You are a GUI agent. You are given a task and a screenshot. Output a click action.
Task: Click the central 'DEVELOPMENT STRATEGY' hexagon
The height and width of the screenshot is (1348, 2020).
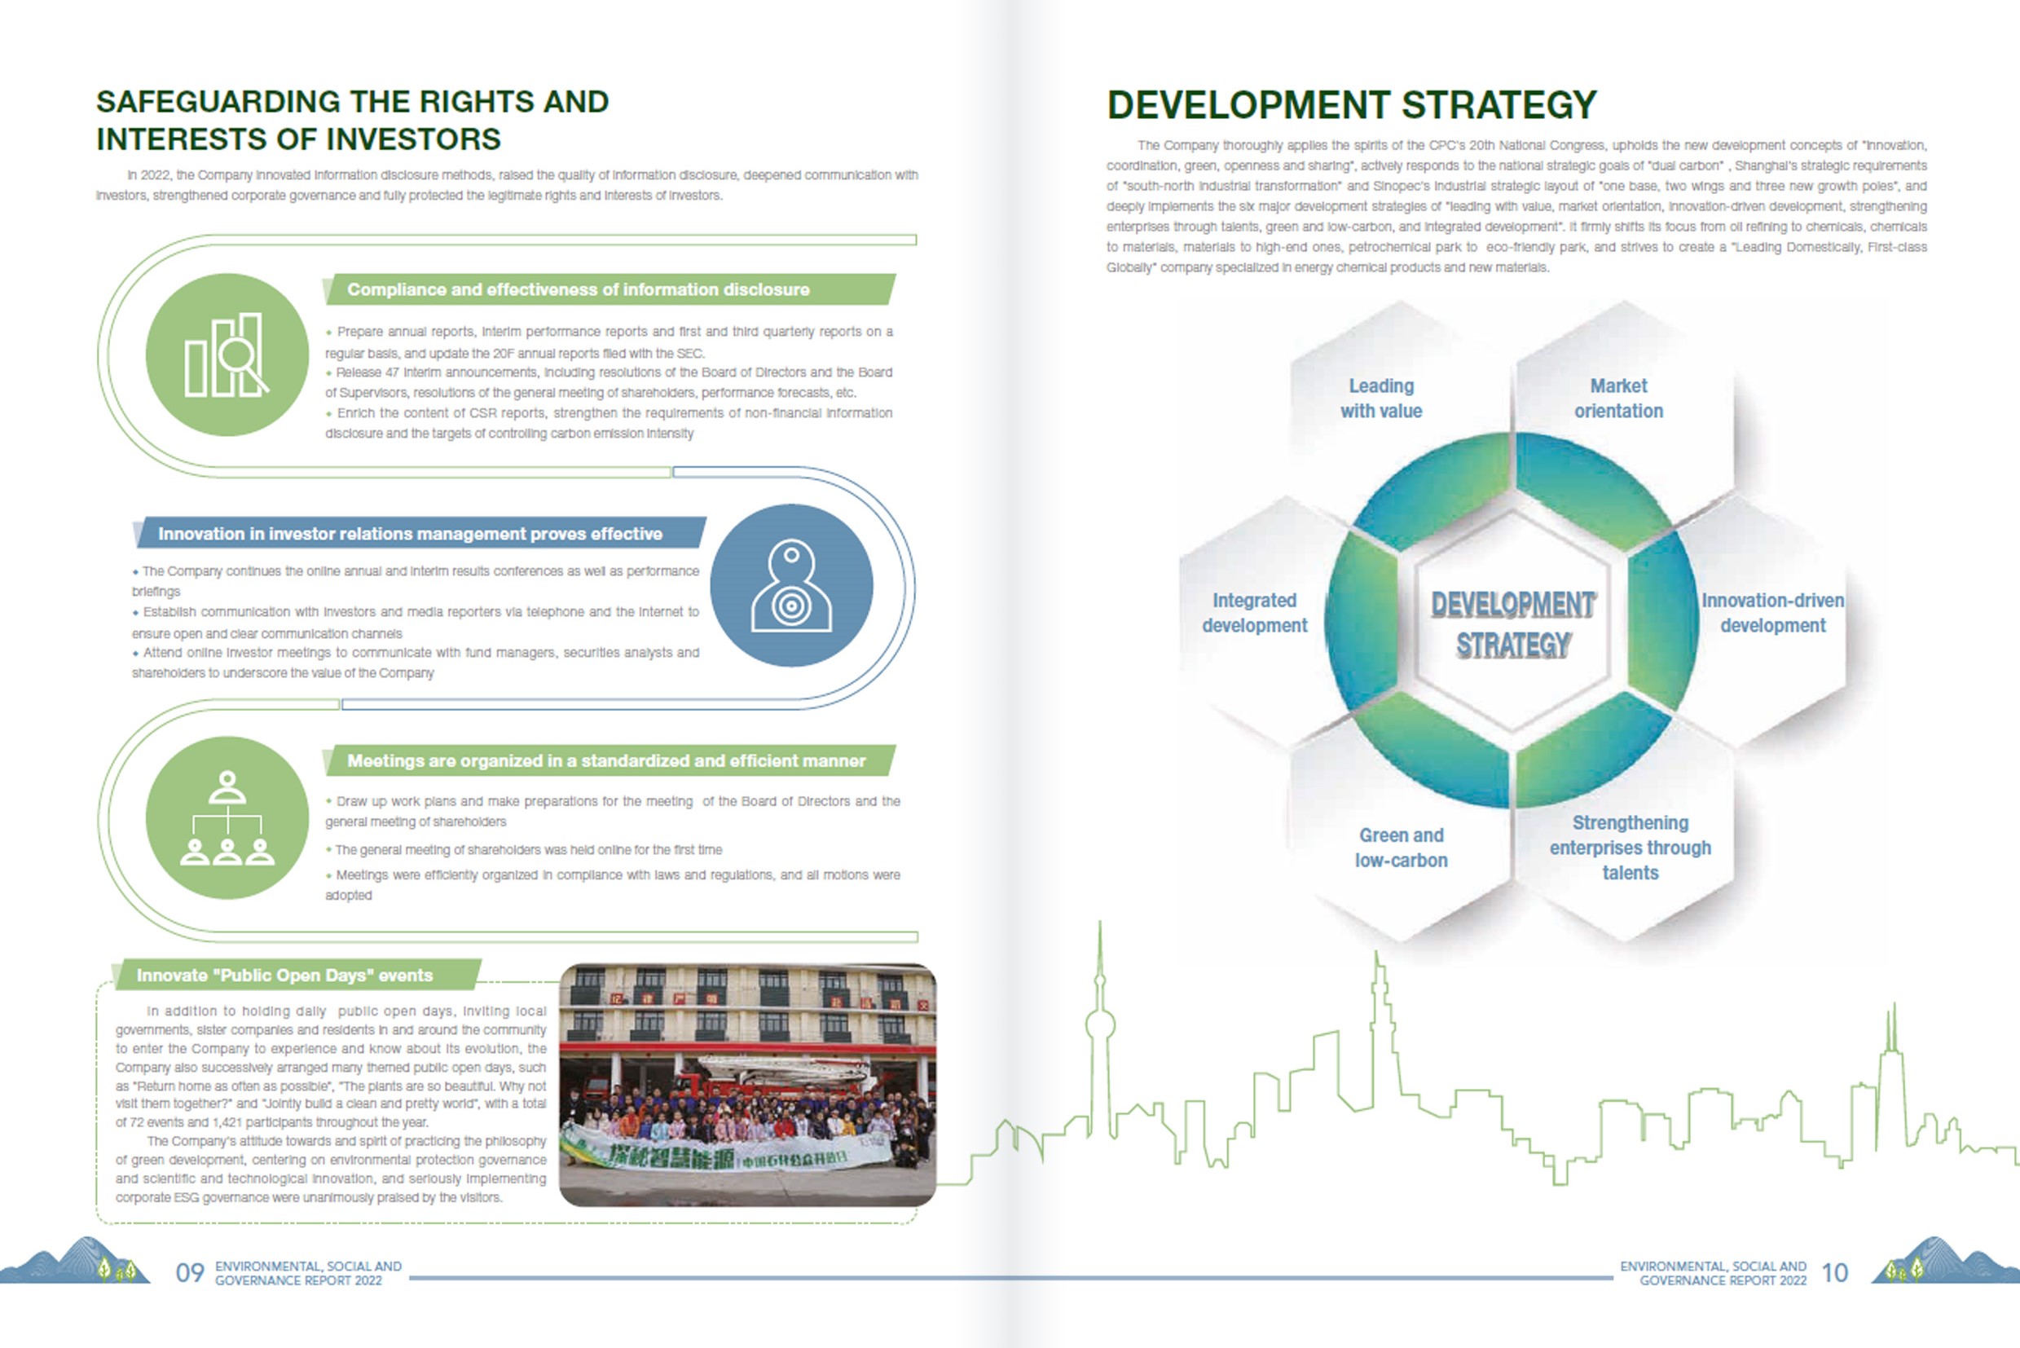pyautogui.click(x=1513, y=623)
